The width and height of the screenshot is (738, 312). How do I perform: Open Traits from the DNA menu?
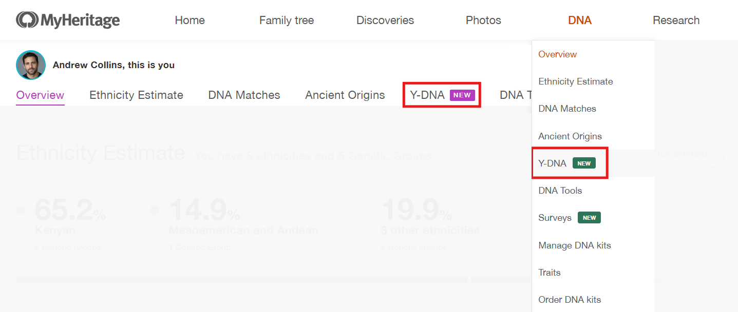[x=549, y=273]
